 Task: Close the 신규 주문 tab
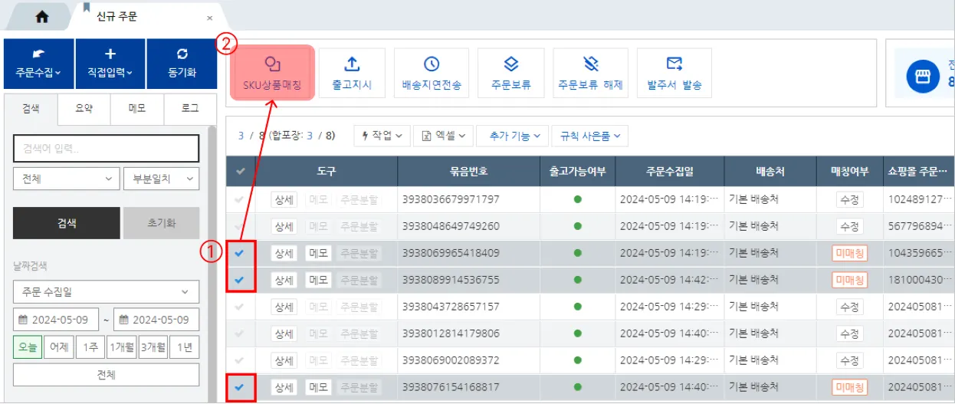click(210, 18)
